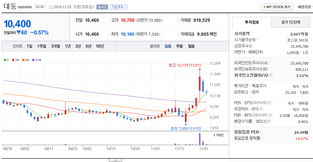
Task: Open the 빠른주문 dropdown
Action: [x=305, y=7]
